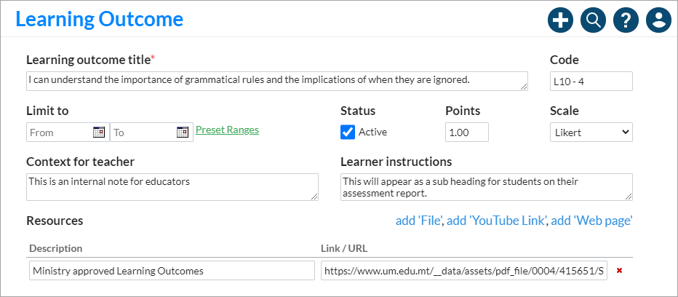Image resolution: width=678 pixels, height=297 pixels.
Task: Click the Link / URL field
Action: coord(464,271)
